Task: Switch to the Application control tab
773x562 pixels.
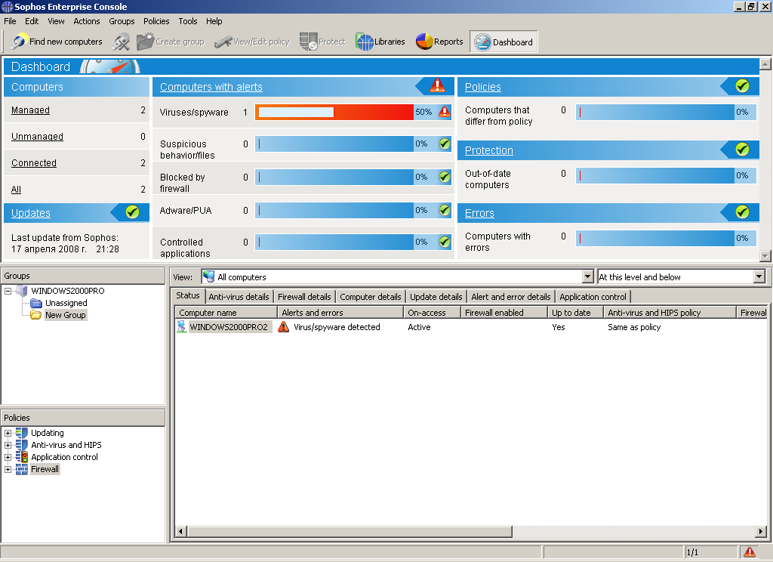Action: pyautogui.click(x=593, y=297)
